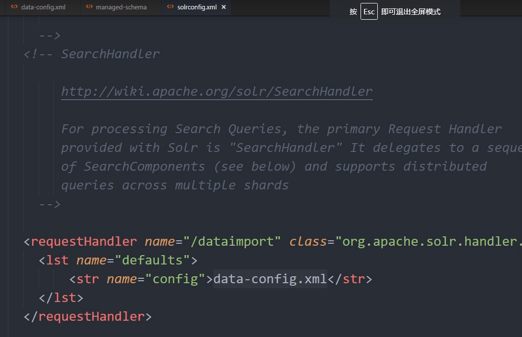
Task: Open the wiki.apache.org SearchHandler link
Action: pyautogui.click(x=217, y=91)
